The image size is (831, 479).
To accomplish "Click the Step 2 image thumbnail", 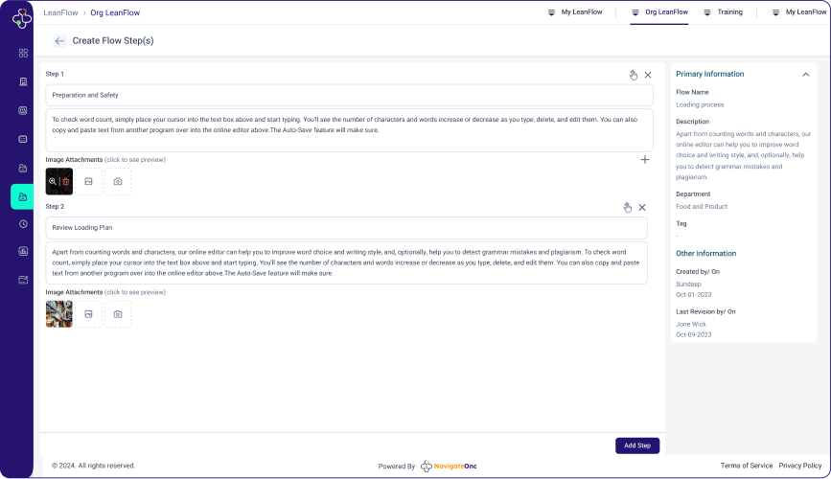I will [59, 313].
